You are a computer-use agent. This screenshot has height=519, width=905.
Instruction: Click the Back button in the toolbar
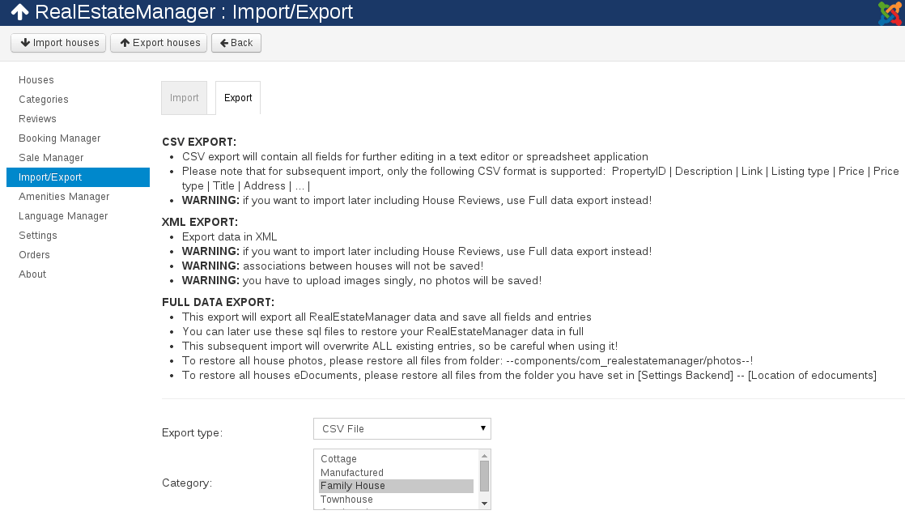coord(236,42)
